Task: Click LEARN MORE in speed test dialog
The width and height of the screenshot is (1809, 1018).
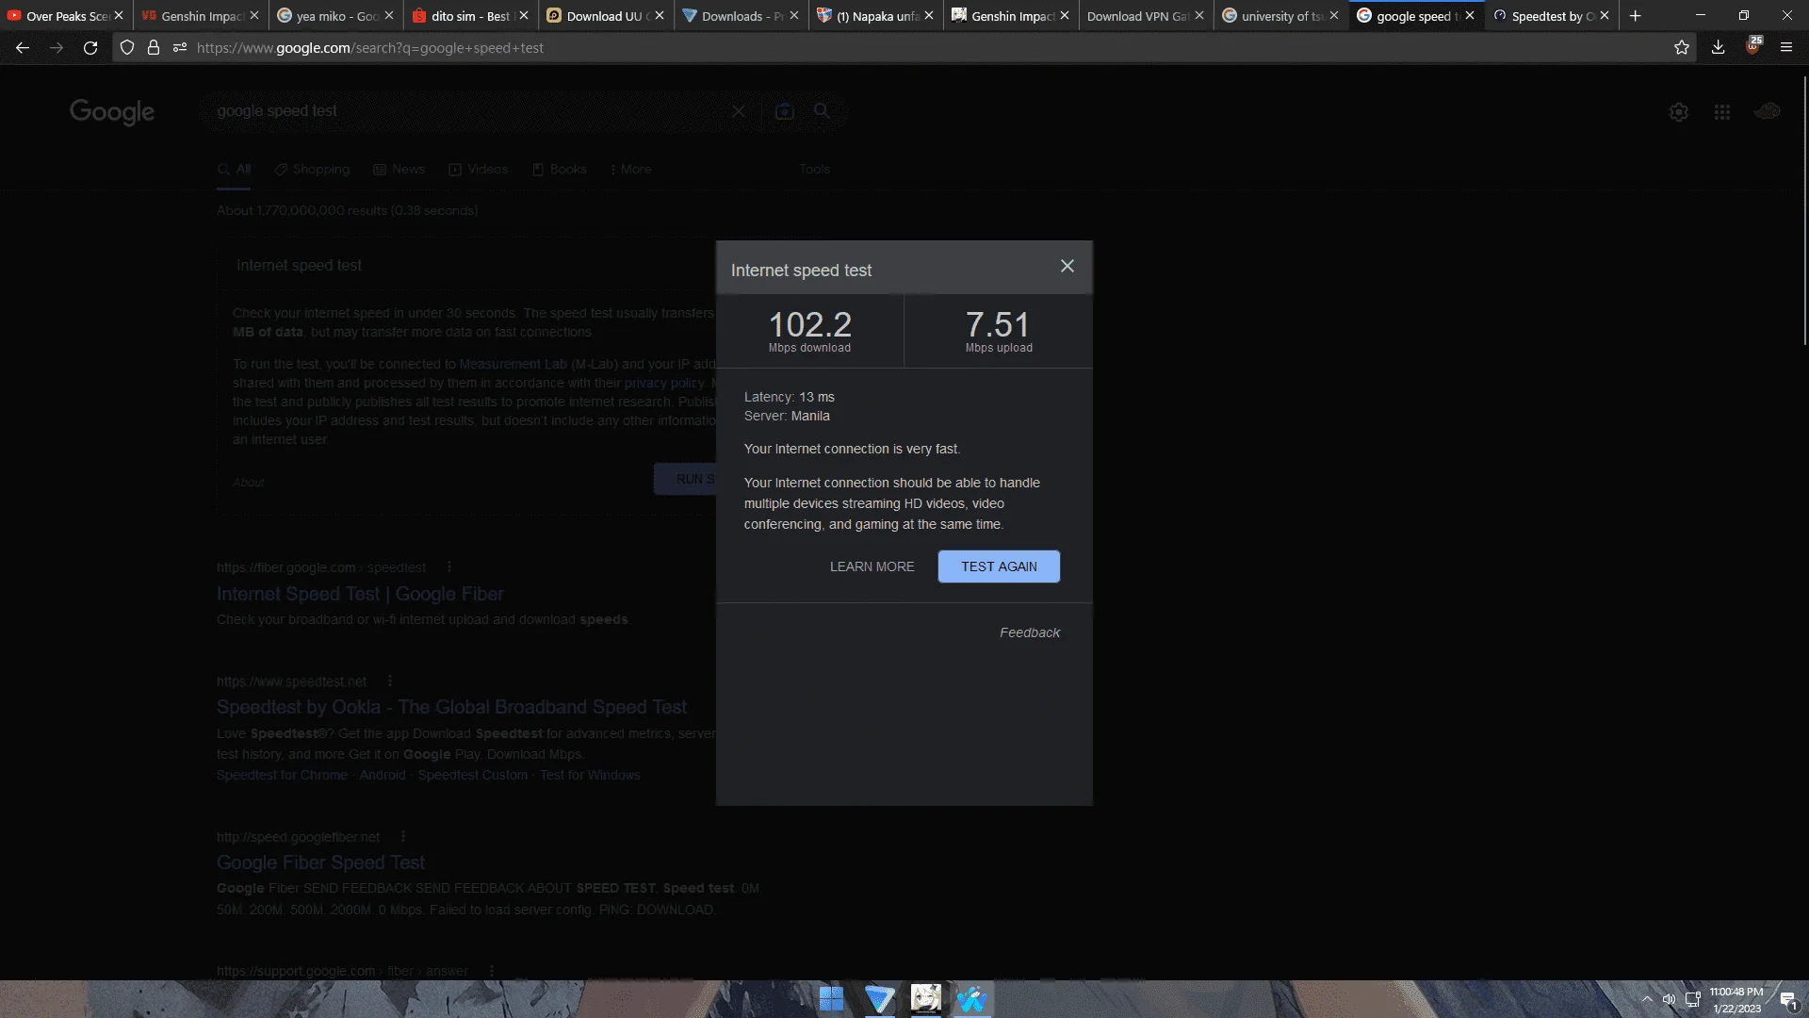Action: click(872, 566)
